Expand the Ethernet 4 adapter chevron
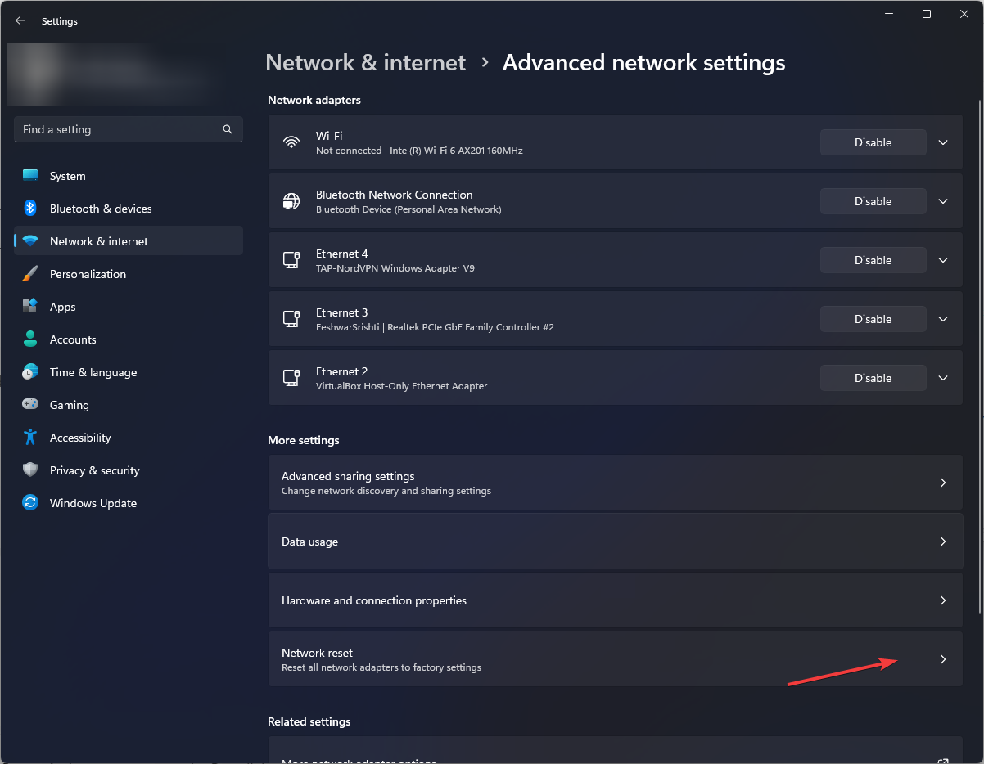Viewport: 984px width, 764px height. (943, 260)
